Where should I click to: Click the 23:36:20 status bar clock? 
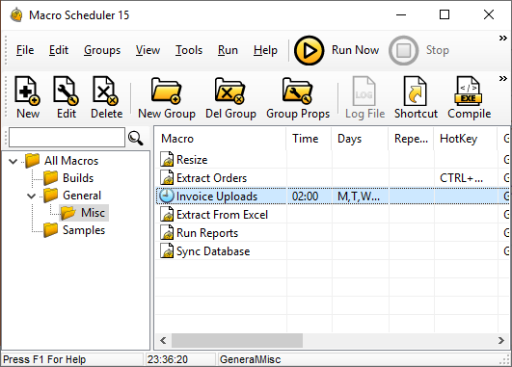point(168,359)
